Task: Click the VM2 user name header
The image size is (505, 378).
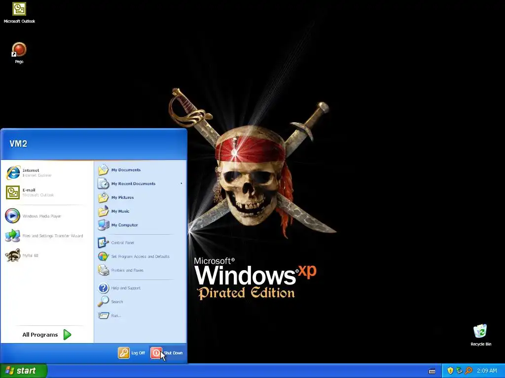Action: click(18, 144)
